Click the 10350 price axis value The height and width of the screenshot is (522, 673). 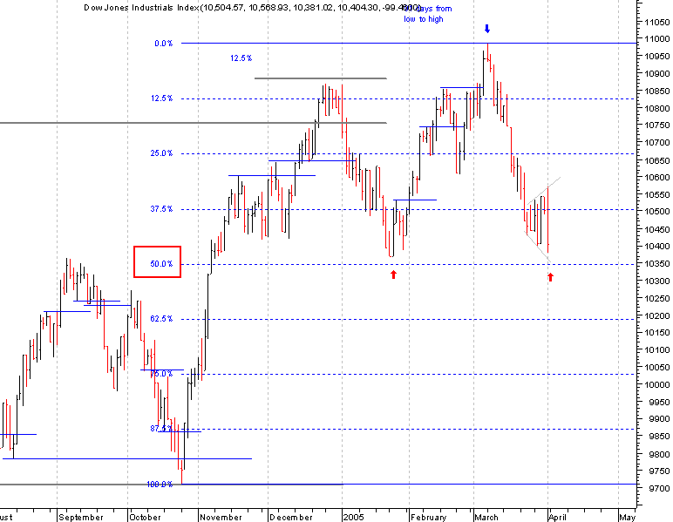point(656,264)
